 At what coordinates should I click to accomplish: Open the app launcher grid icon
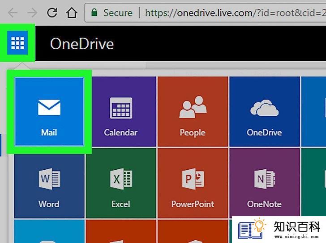[x=17, y=43]
